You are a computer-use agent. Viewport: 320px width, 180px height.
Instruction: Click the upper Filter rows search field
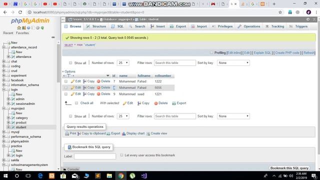point(175,63)
